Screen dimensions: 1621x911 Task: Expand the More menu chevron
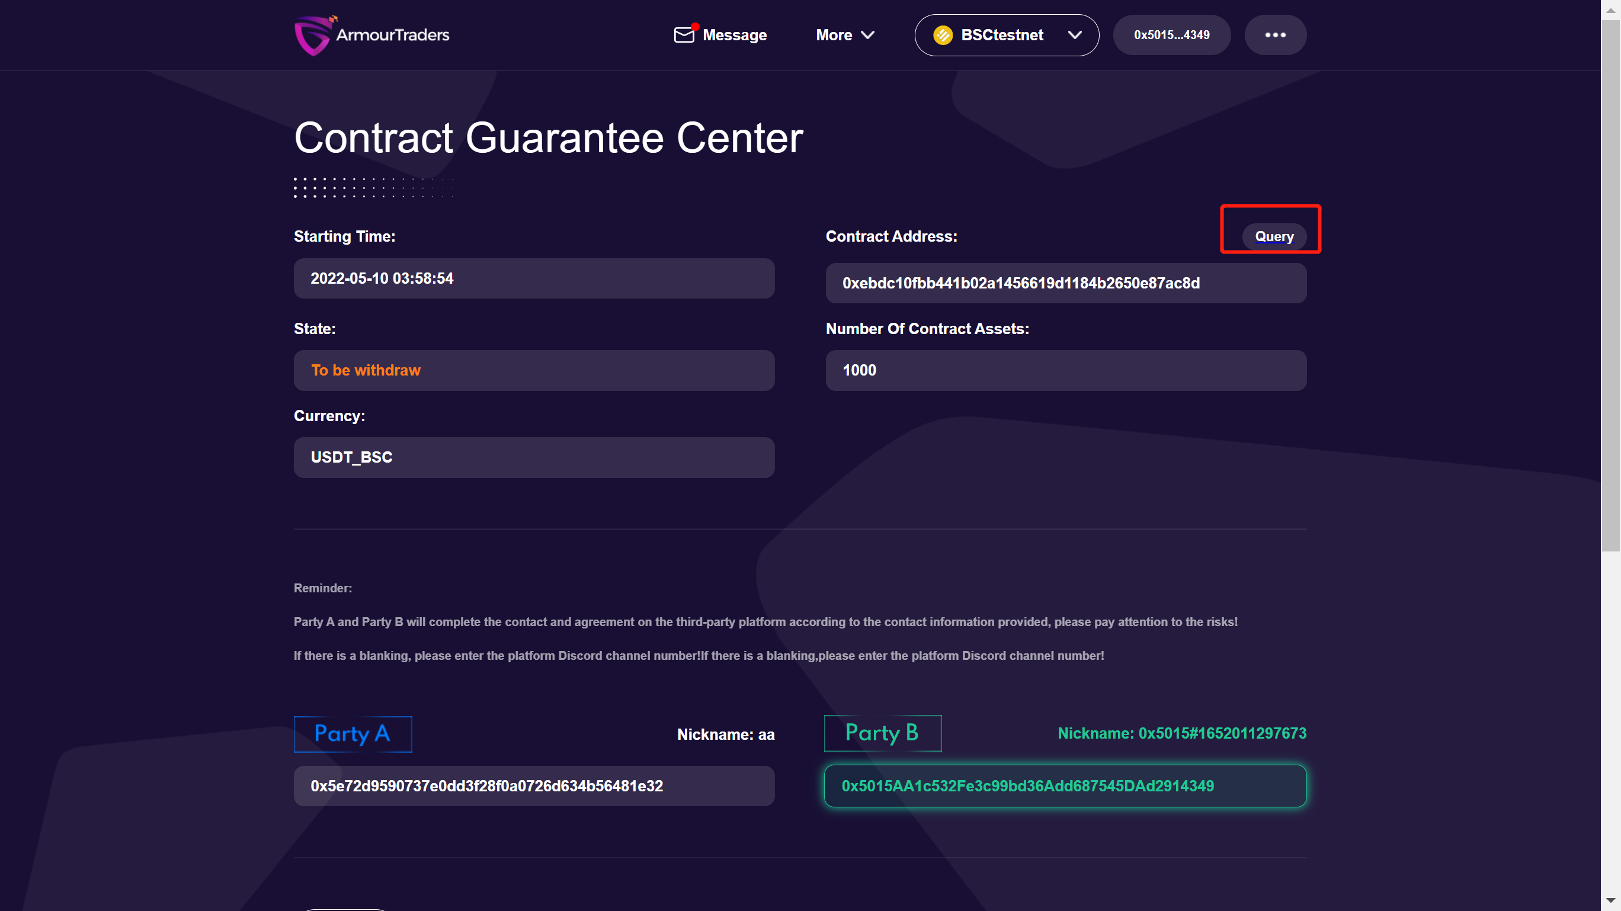(868, 35)
